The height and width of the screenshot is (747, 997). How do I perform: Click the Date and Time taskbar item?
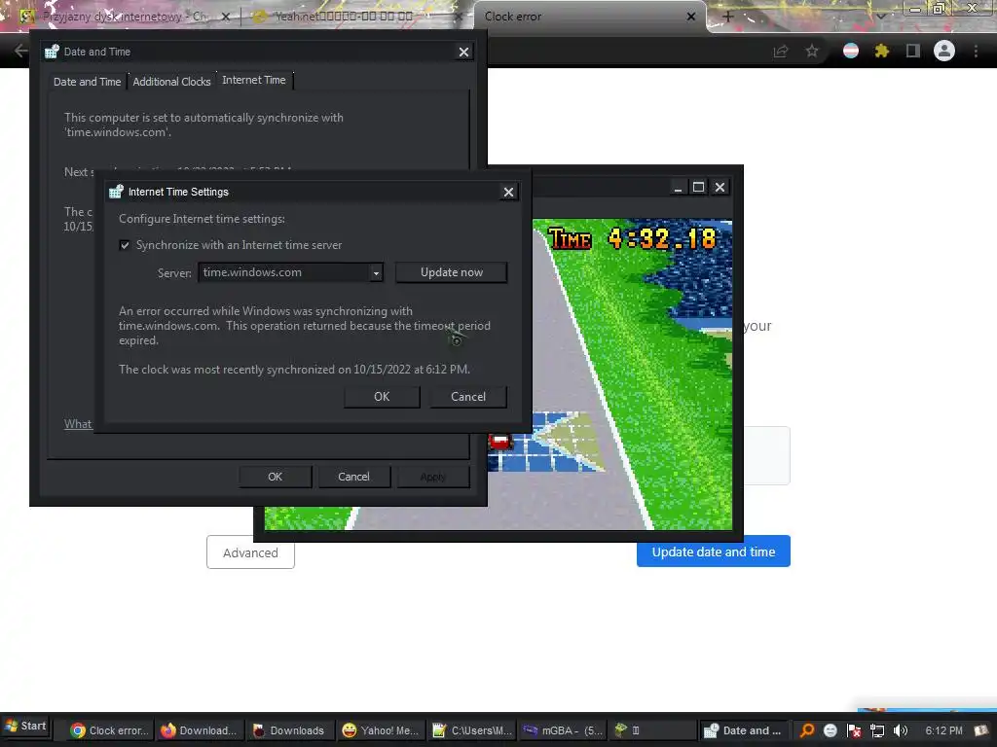point(743,730)
